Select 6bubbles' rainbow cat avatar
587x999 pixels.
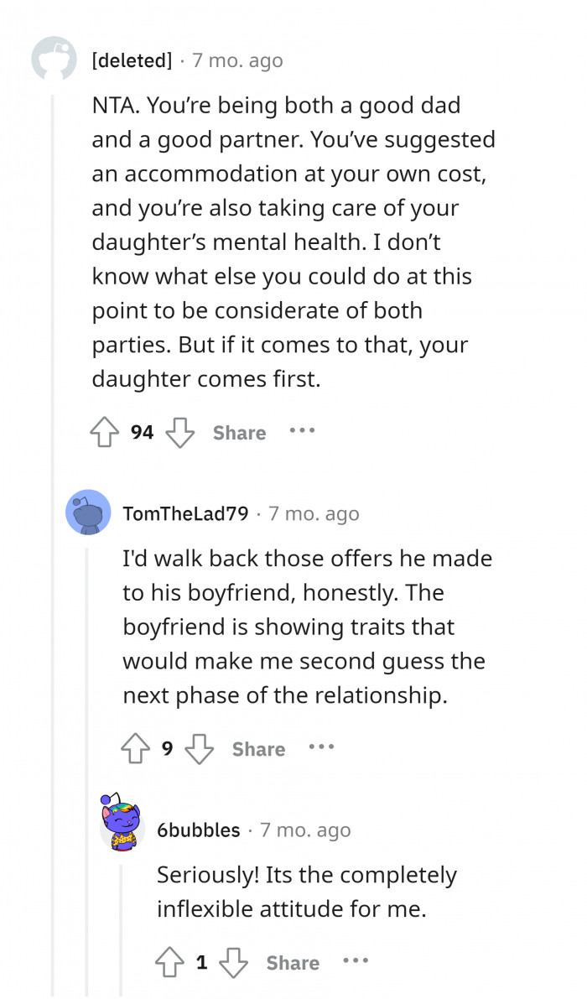pos(120,829)
